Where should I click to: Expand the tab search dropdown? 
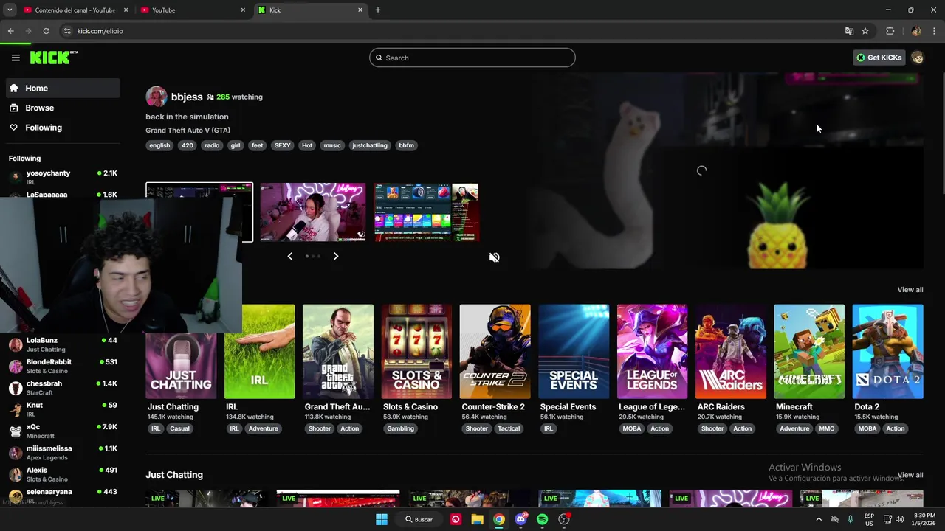coord(10,10)
